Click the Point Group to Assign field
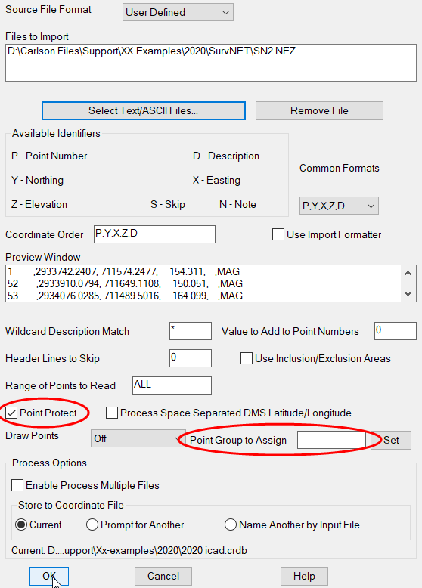This screenshot has height=588, width=422. 331,440
